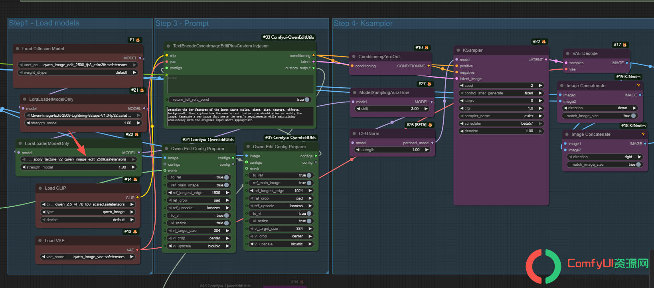654x288 pixels.
Task: Toggle vl_resize in Qwen Edit Config Preparer #34
Action: (x=226, y=223)
